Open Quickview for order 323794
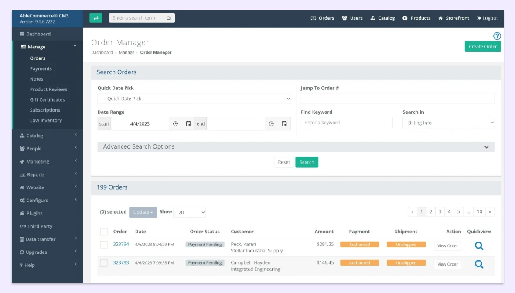Viewport: 515px width, 293px height. [x=478, y=245]
